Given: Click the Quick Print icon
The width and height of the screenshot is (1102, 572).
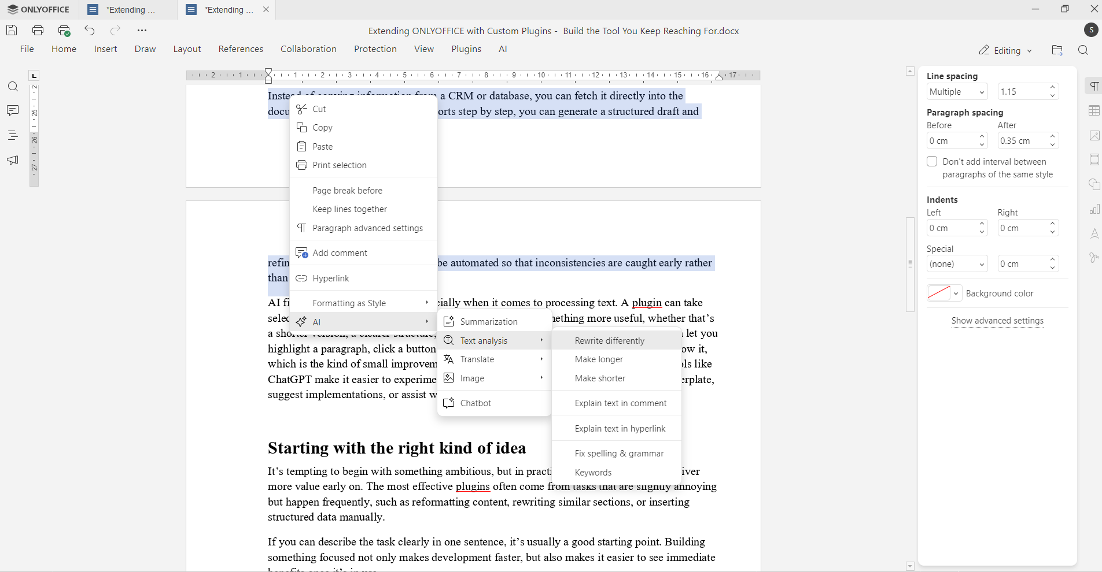Looking at the screenshot, I should coord(64,30).
